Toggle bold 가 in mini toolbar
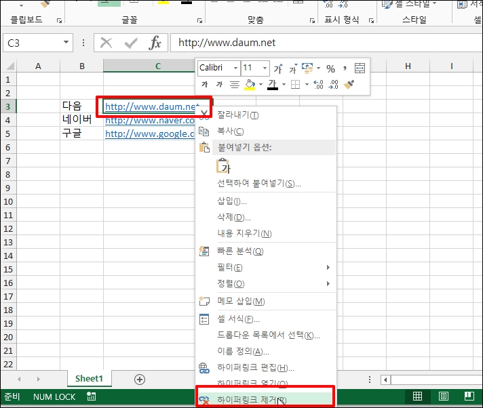This screenshot has width=483, height=408. coord(205,84)
